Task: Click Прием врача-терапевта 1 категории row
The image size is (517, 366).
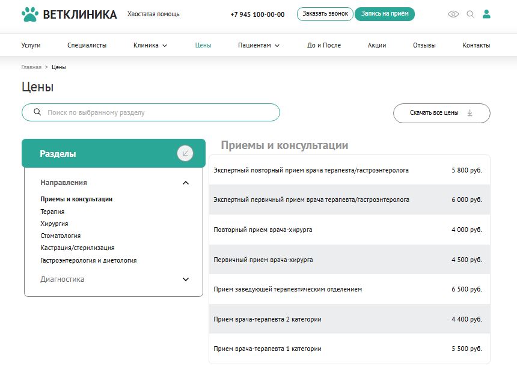Action: tap(349, 349)
